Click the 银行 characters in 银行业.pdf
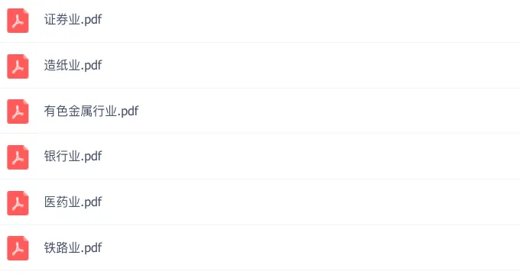This screenshot has height=278, width=520. pyautogui.click(x=56, y=156)
